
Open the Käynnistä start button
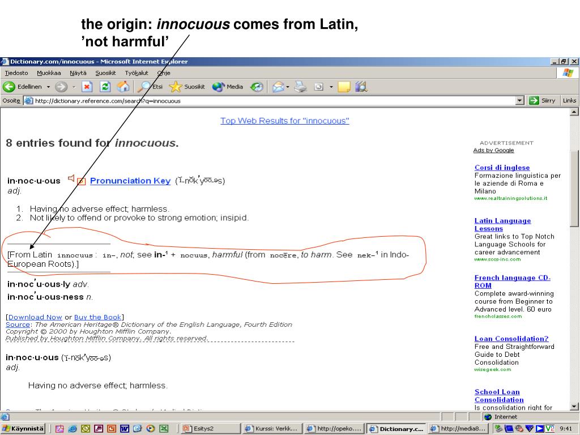coord(23,429)
